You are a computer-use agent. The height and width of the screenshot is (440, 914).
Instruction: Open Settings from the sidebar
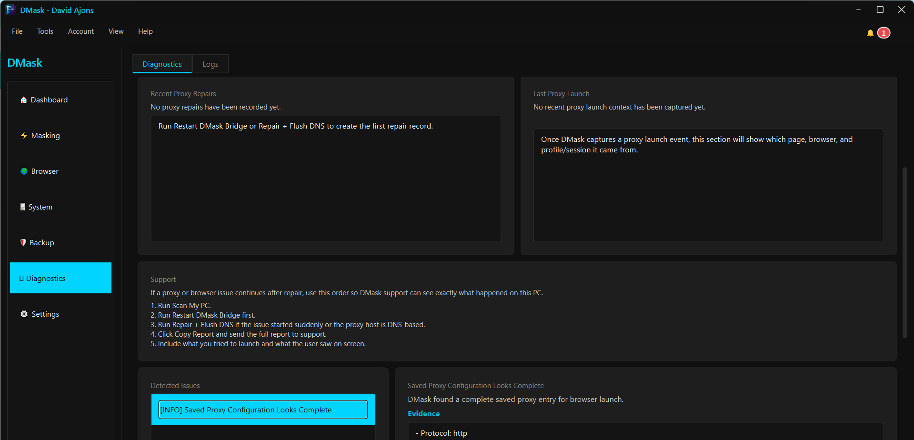click(60, 314)
